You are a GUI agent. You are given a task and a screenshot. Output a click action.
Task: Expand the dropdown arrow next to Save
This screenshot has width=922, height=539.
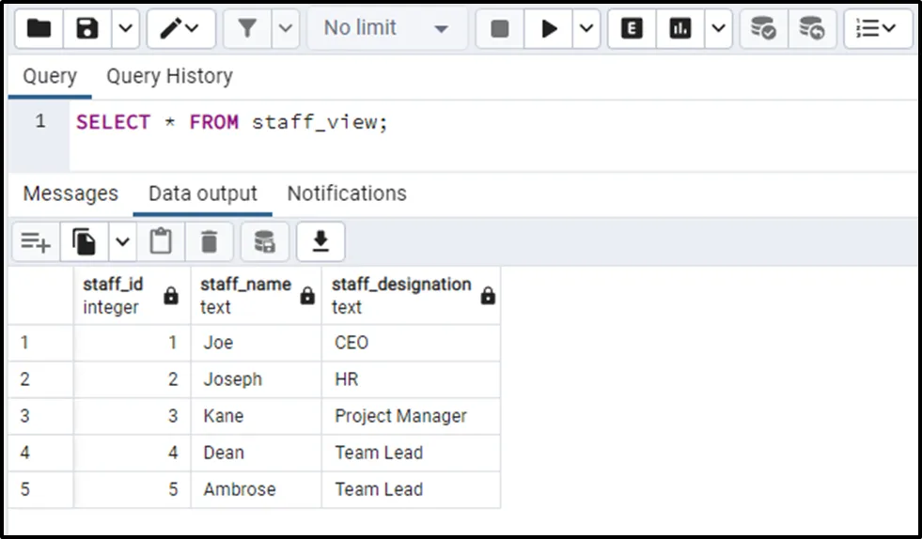click(x=126, y=29)
